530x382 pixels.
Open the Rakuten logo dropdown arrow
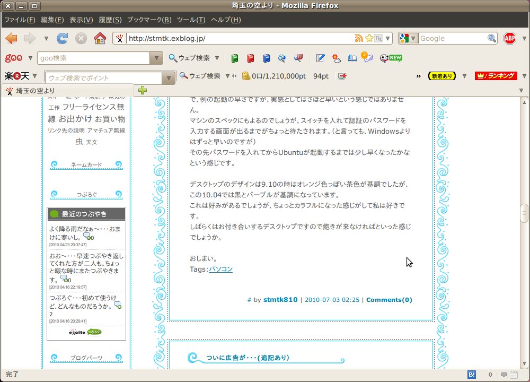pos(35,76)
